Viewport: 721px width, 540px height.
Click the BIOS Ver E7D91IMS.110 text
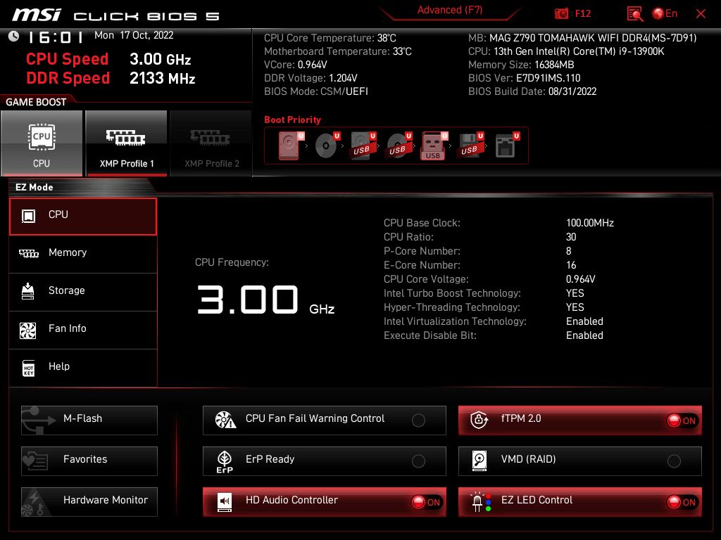tap(524, 78)
